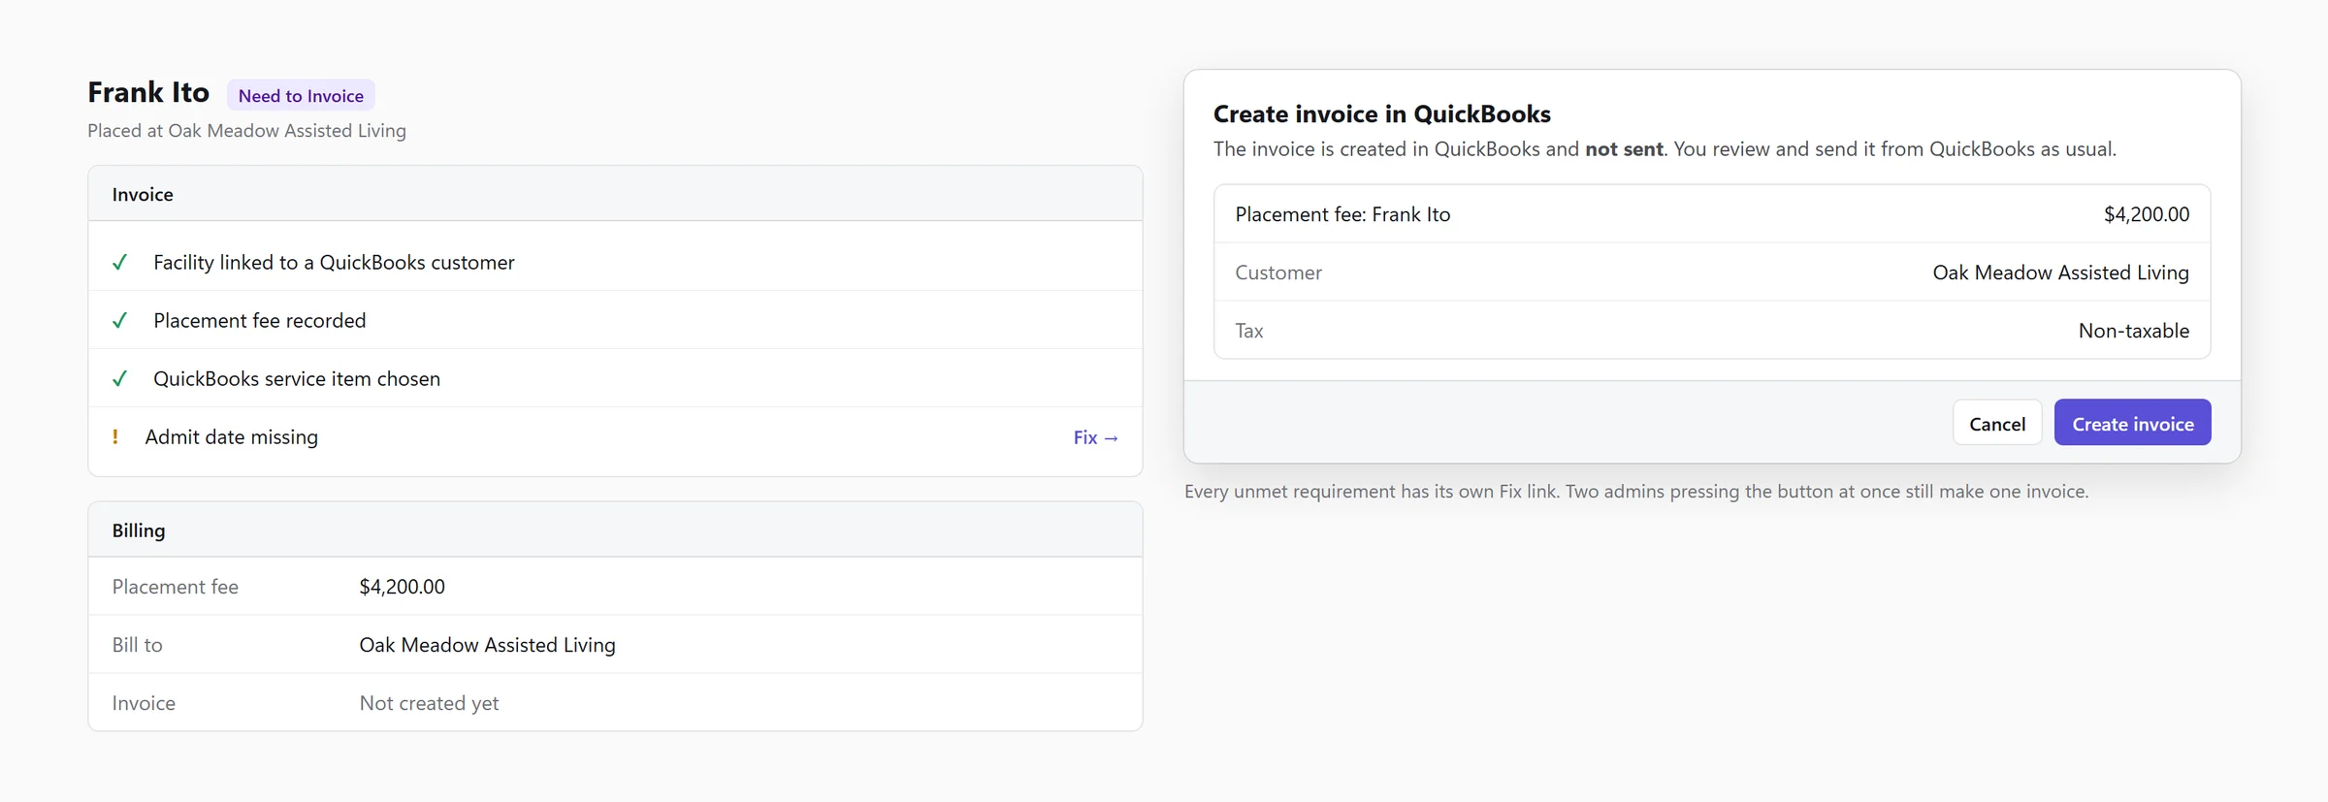Click the Tax label in the dialog

click(1248, 331)
